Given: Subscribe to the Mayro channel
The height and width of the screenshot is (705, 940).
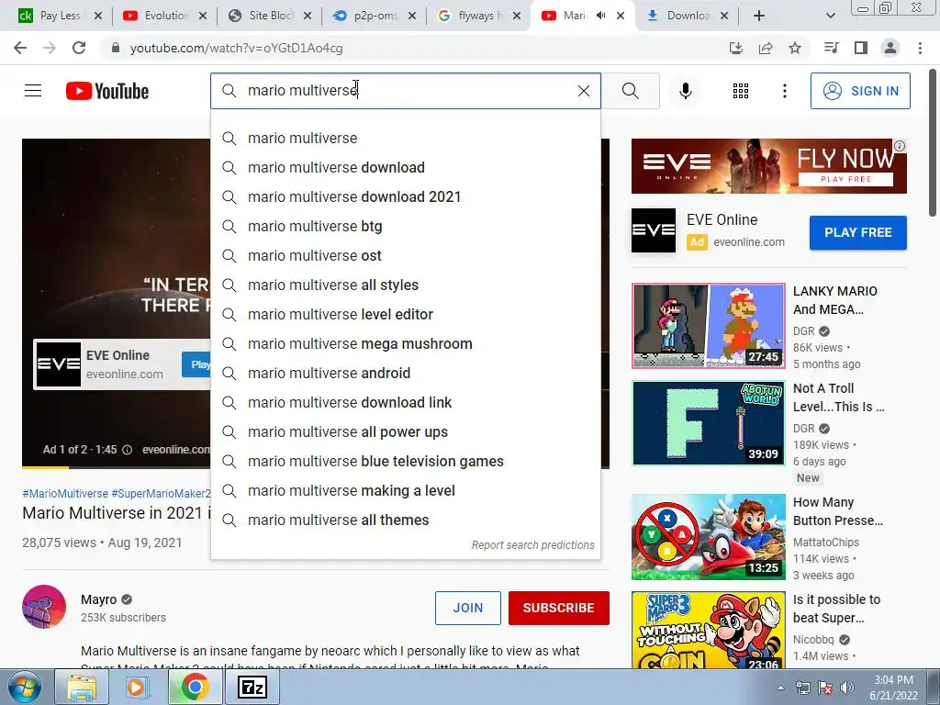Looking at the screenshot, I should click(559, 608).
